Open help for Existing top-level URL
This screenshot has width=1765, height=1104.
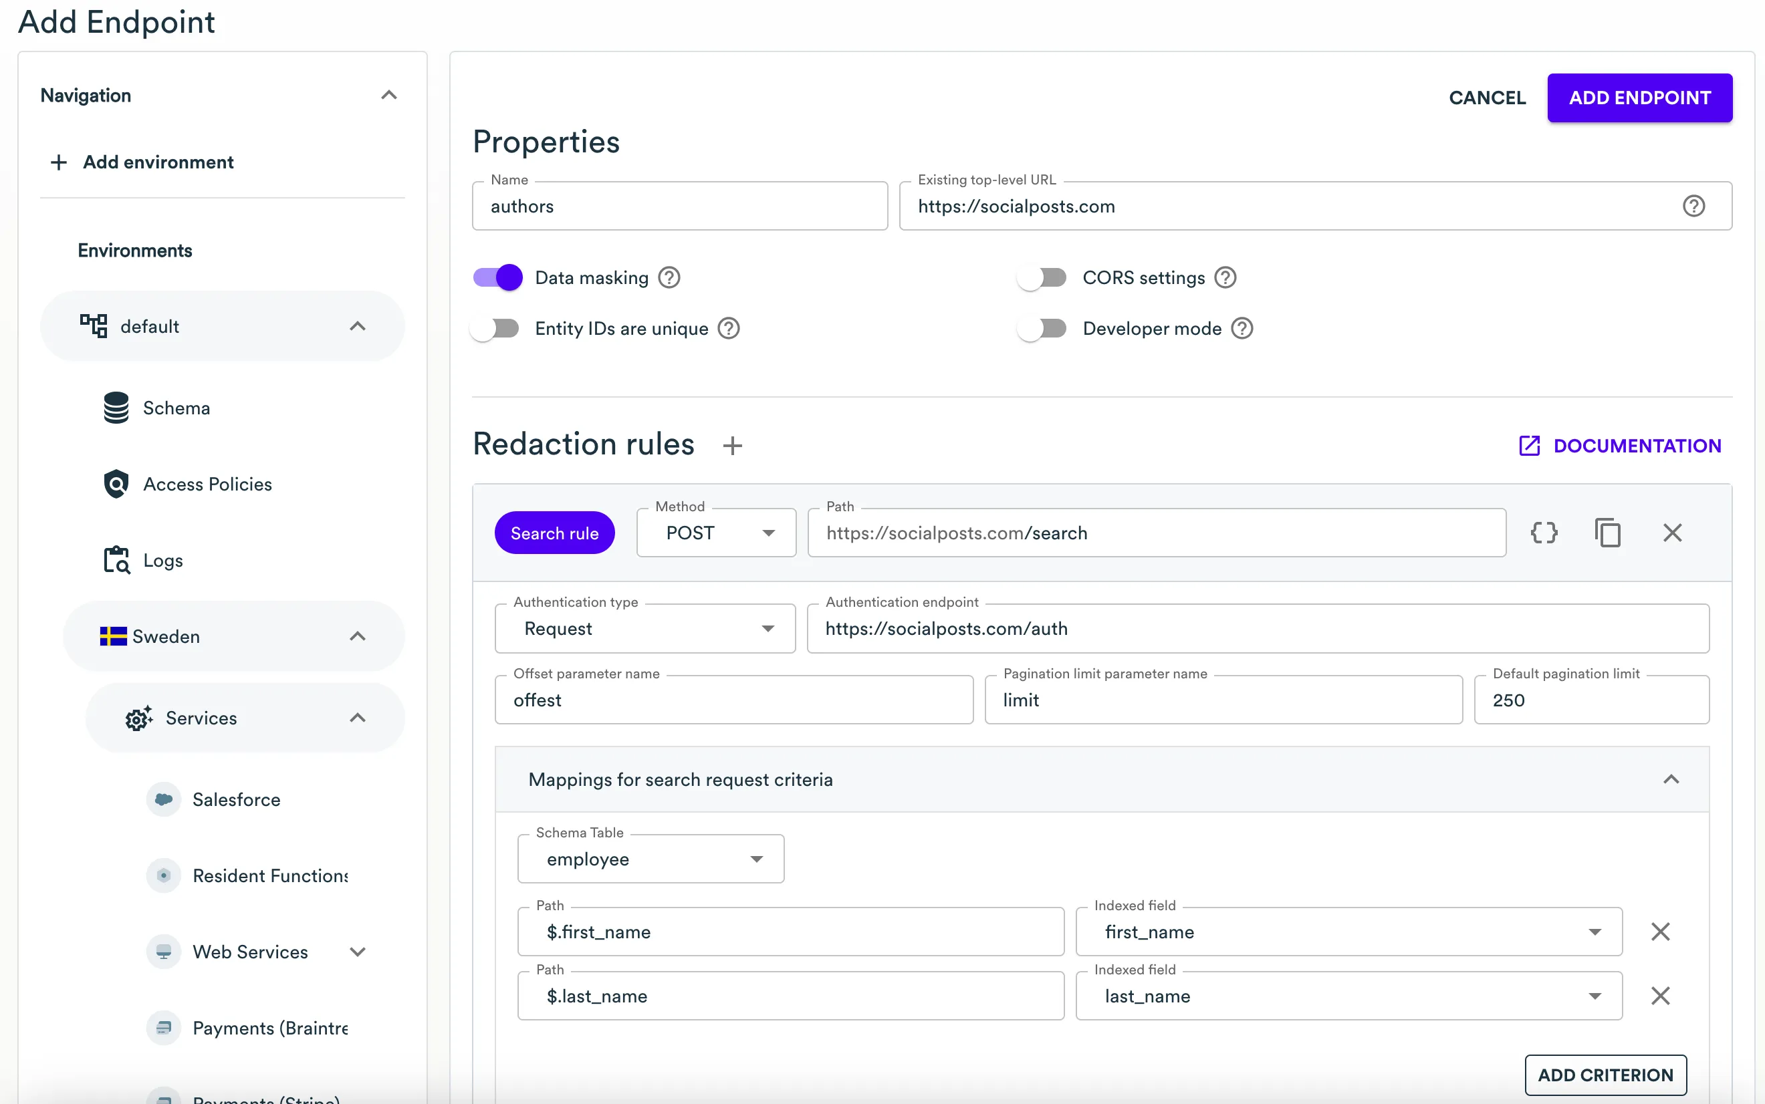tap(1694, 206)
